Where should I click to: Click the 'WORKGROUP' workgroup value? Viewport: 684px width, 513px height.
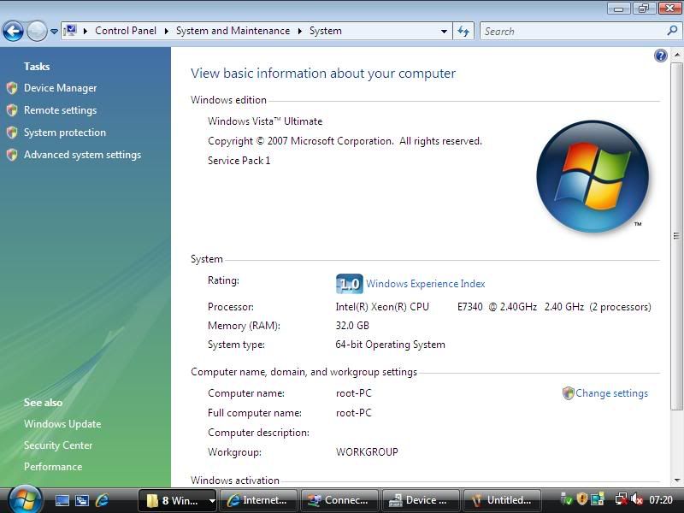tap(367, 452)
